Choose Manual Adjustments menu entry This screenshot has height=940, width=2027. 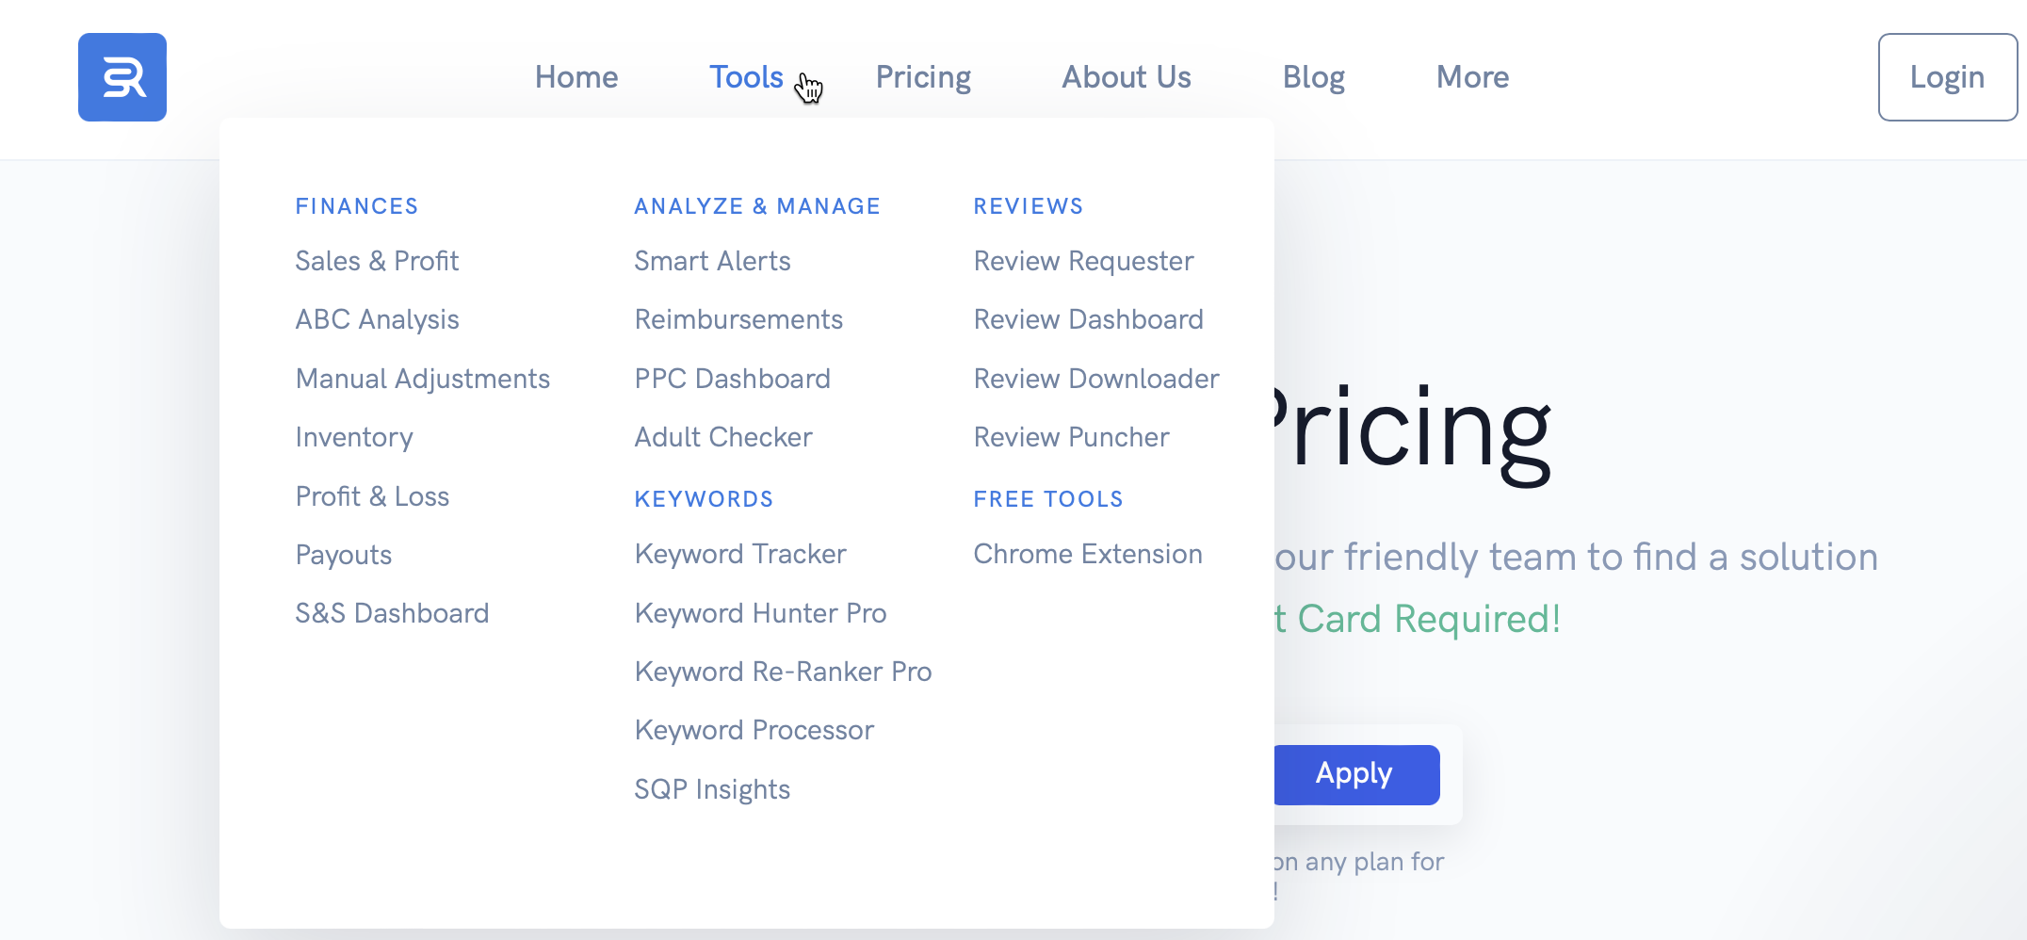422,379
